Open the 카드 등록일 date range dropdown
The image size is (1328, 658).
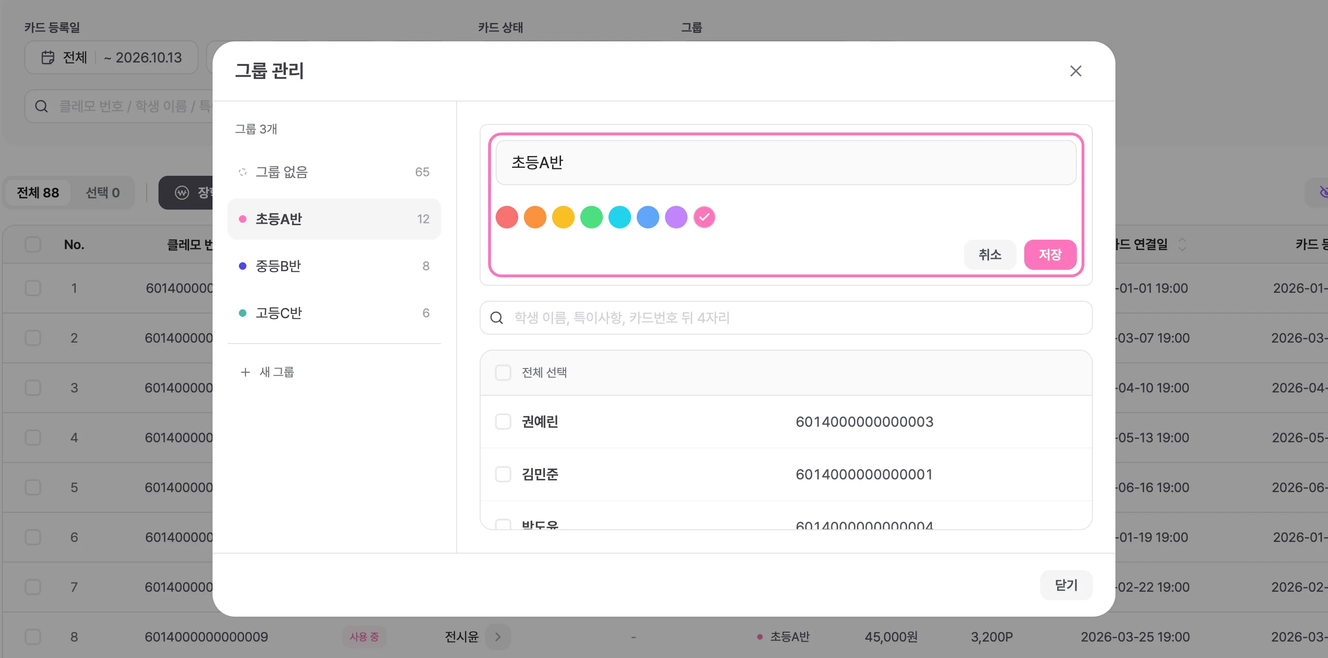point(111,57)
